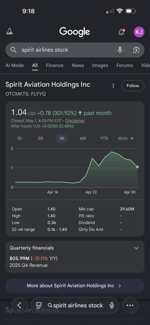The image size is (150, 325).
Task: Open tabs icon in bottom search pill
Action: pos(39,305)
